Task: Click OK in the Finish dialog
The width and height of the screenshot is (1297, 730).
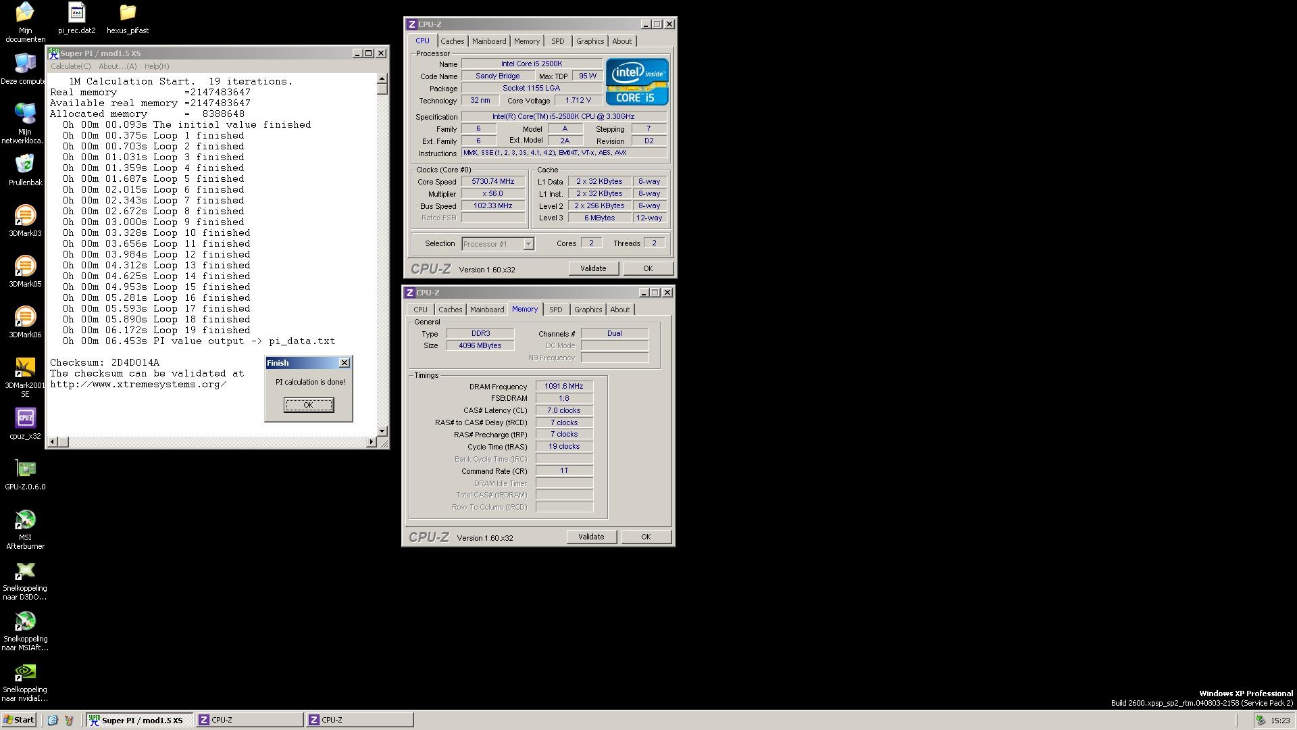Action: [x=308, y=405]
